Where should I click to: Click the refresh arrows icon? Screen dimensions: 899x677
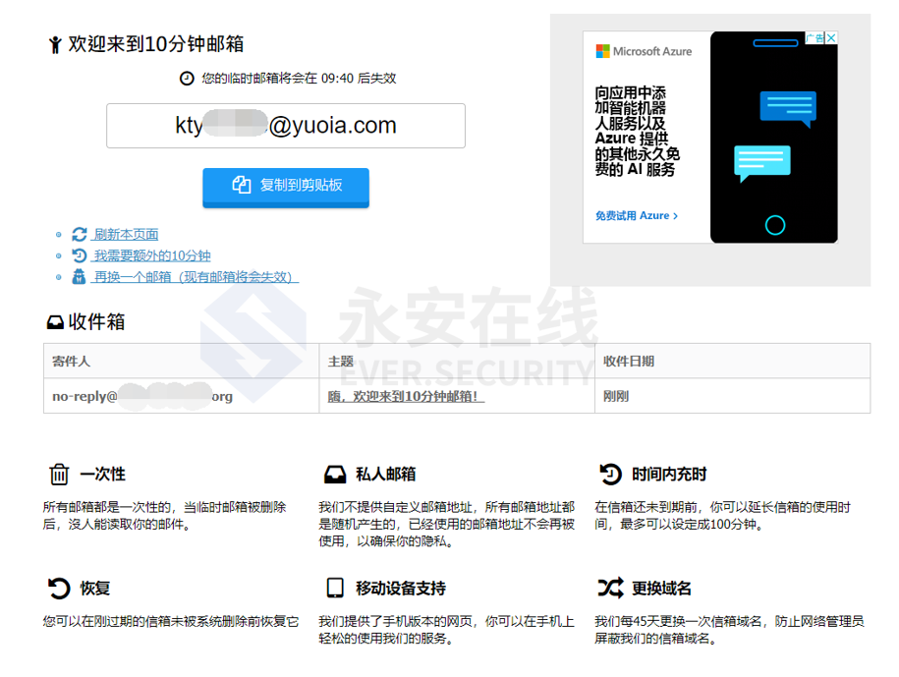(80, 234)
